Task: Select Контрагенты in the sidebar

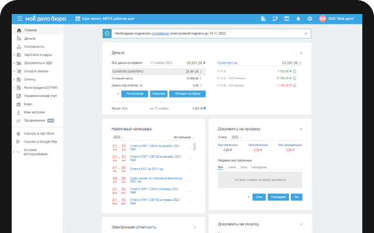Action: tap(34, 47)
